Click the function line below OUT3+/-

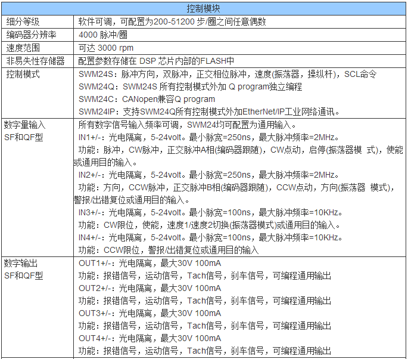tap(205, 326)
